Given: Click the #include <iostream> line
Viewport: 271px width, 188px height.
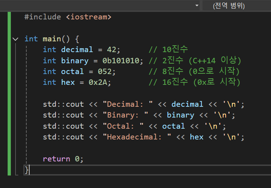Looking at the screenshot, I should [68, 17].
